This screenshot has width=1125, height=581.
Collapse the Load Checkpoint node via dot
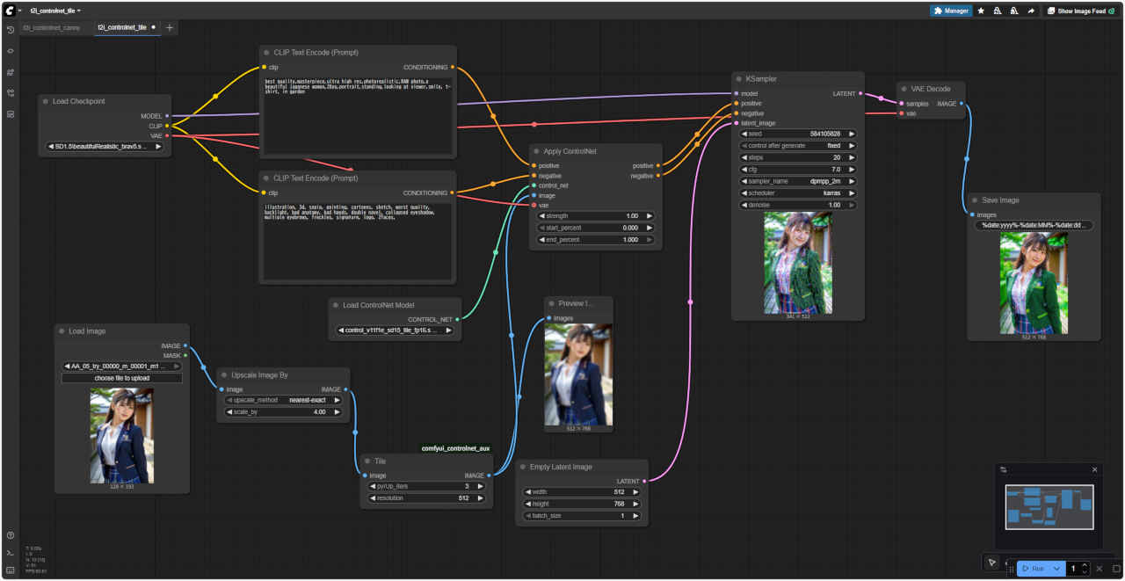pyautogui.click(x=44, y=101)
